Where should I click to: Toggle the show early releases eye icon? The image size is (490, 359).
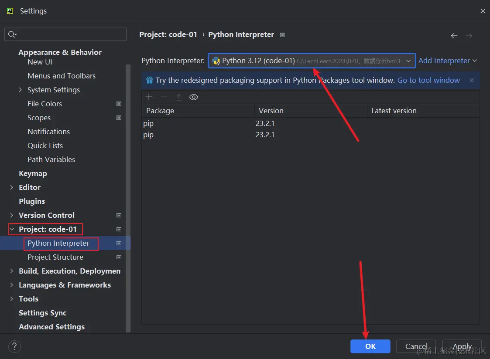[x=194, y=97]
